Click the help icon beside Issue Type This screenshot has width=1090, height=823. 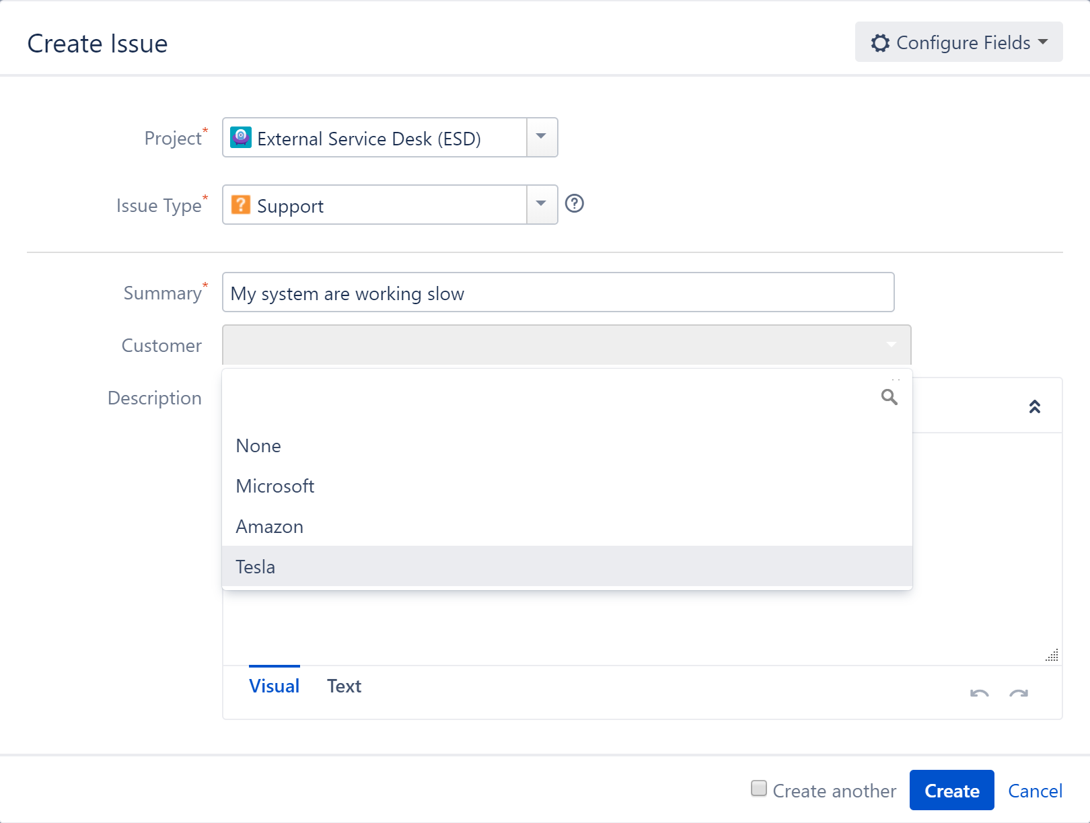[x=576, y=204]
